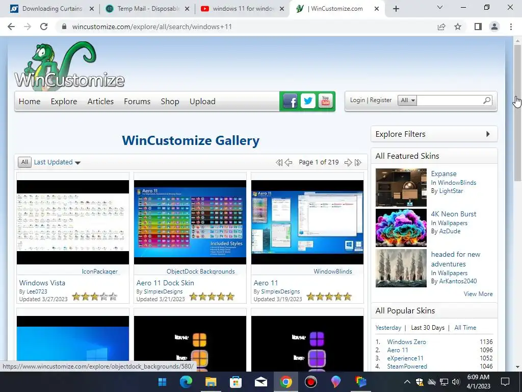This screenshot has height=392, width=522.
Task: Click Aero 11 Dock Skin star rating
Action: click(x=212, y=297)
